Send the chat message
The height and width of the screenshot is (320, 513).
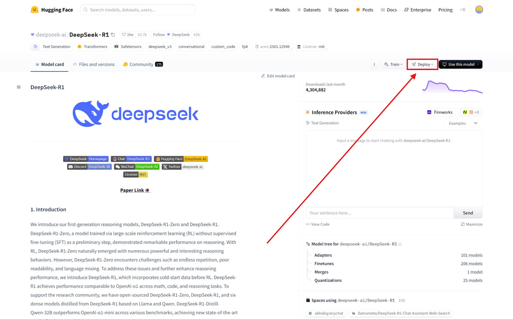[468, 213]
